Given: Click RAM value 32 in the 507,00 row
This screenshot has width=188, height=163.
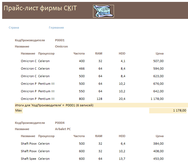Looking at the screenshot, I should click(100, 61).
